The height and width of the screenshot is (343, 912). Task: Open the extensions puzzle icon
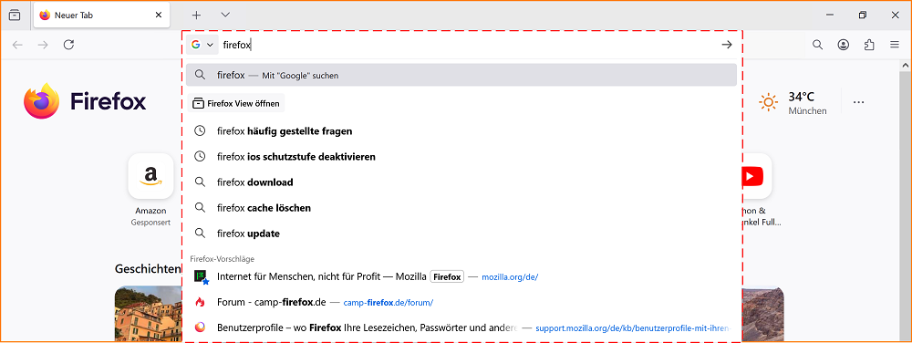[869, 45]
